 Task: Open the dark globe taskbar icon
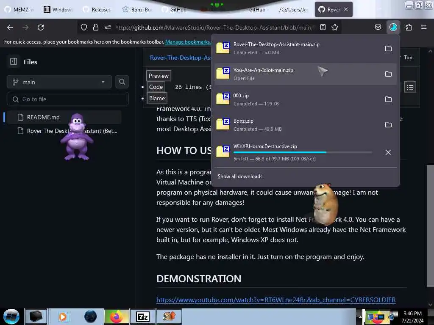pos(90,317)
